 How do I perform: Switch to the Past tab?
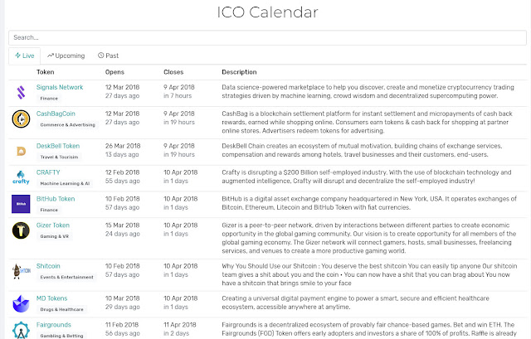(x=108, y=56)
